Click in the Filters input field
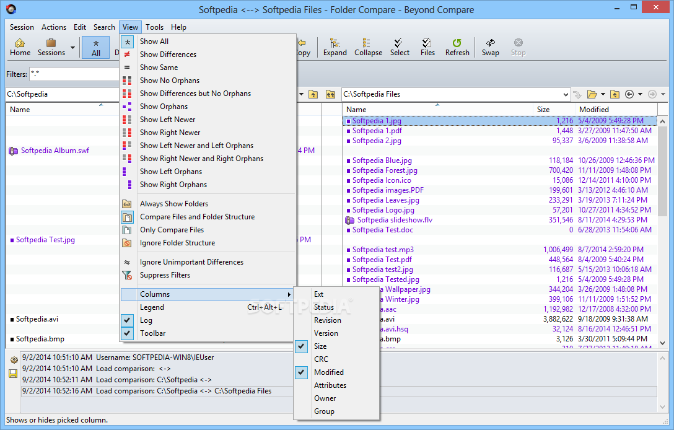Viewport: 674px width, 430px height. 74,74
